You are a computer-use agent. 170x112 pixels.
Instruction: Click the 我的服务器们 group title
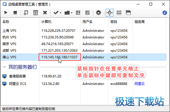click(x=23, y=67)
